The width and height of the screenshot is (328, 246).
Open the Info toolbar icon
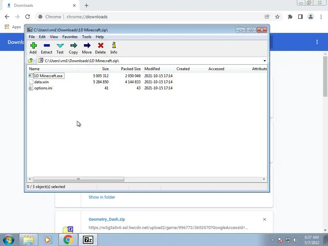114,45
